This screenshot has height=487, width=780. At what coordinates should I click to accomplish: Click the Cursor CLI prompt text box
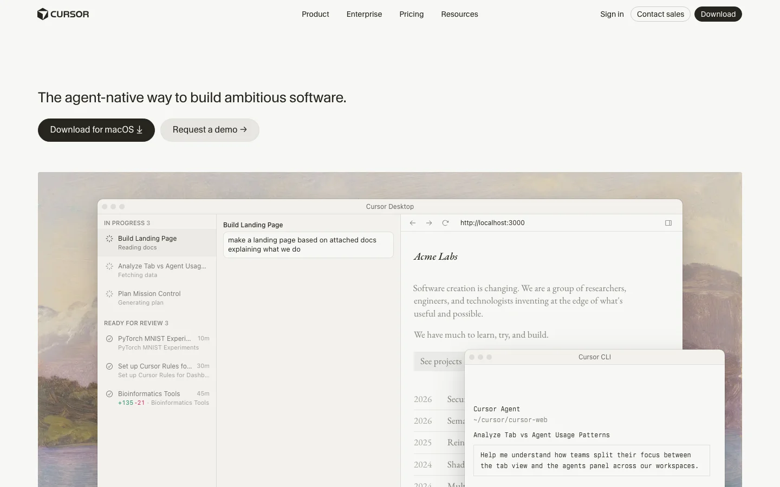(x=591, y=460)
